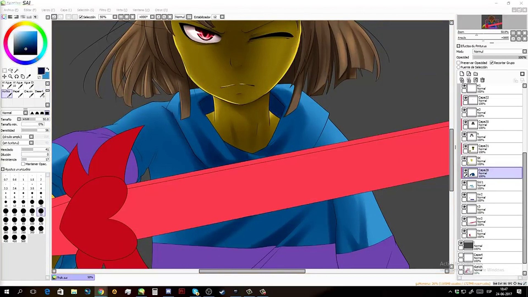Hide the Capa22 layer eye icon
The width and height of the screenshot is (528, 297).
pos(465,98)
